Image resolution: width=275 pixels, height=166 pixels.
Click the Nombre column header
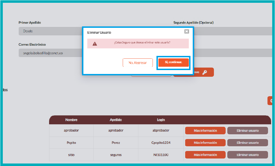pos(71,120)
